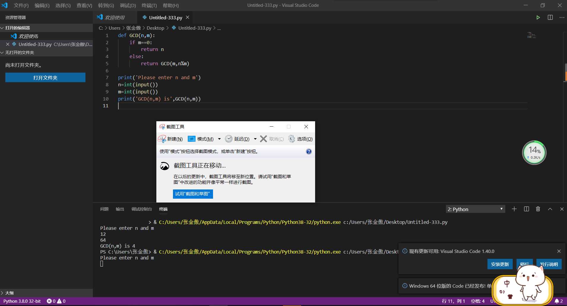The height and width of the screenshot is (306, 567).
Task: Click Users in the breadcrumb path
Action: (x=115, y=28)
